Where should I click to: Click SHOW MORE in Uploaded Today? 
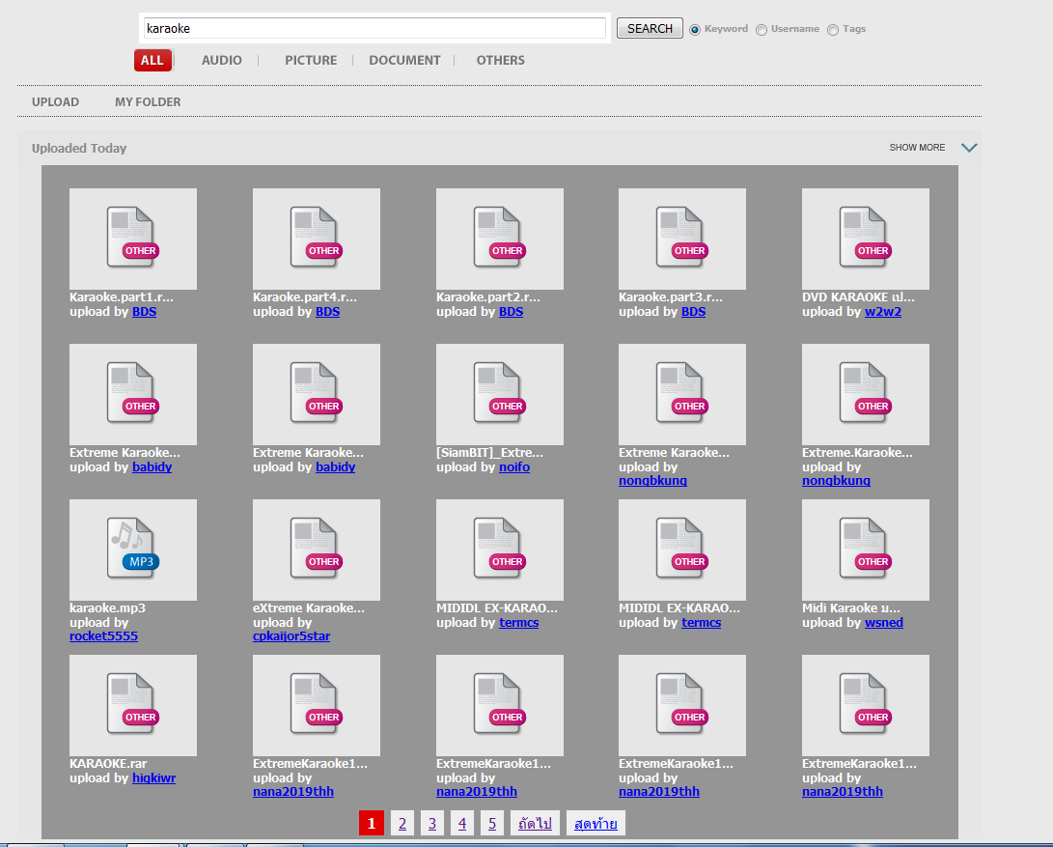pos(917,148)
